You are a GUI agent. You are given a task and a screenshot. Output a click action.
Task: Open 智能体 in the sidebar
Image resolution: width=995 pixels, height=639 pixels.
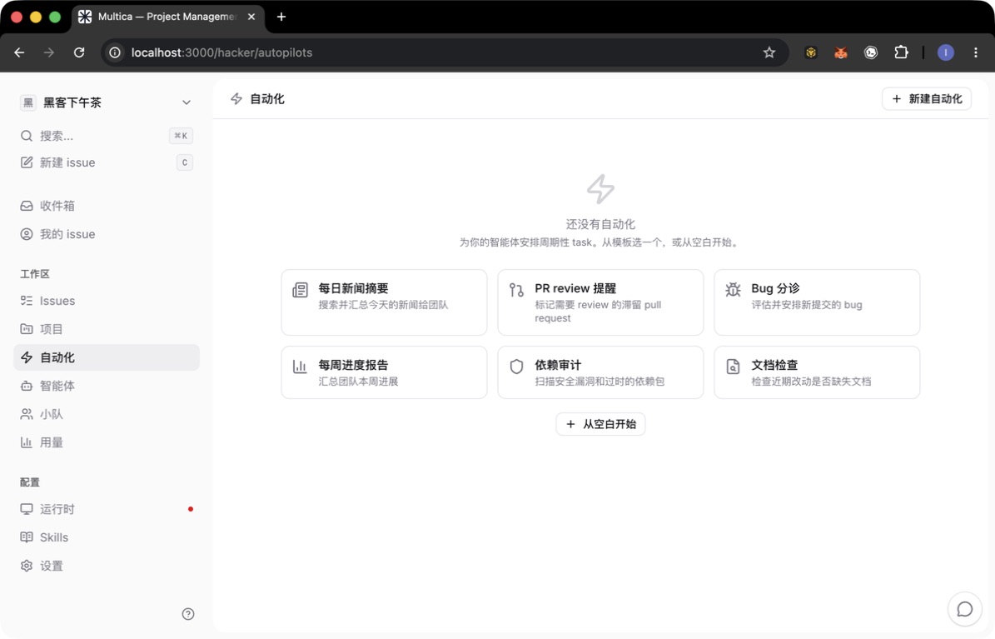coord(107,386)
